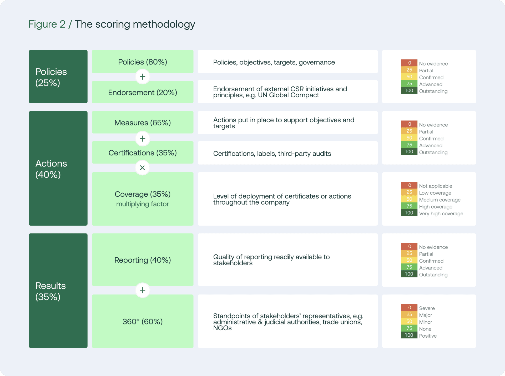
Task: Select the Policies (25%) category box
Action: point(58,77)
